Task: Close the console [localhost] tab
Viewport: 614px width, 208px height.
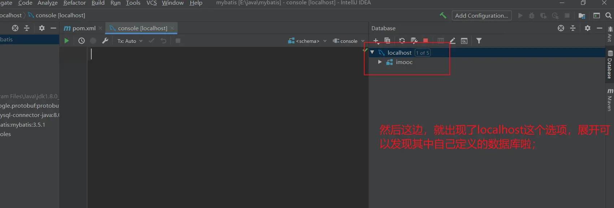Action: click(172, 28)
